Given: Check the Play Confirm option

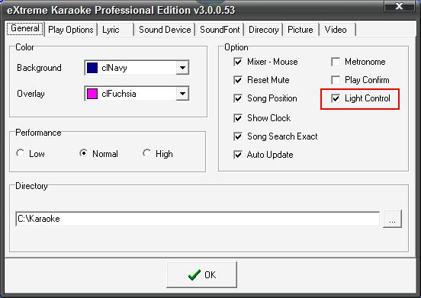Looking at the screenshot, I should [x=336, y=80].
